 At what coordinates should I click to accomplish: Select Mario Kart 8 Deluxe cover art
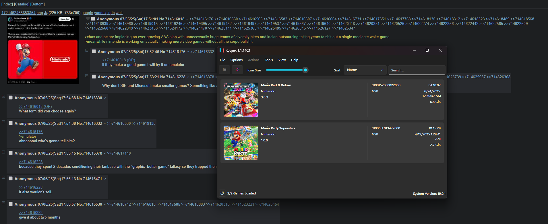pyautogui.click(x=241, y=100)
